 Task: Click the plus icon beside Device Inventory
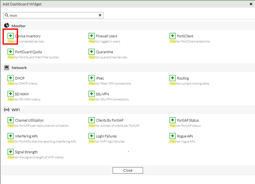pyautogui.click(x=11, y=36)
